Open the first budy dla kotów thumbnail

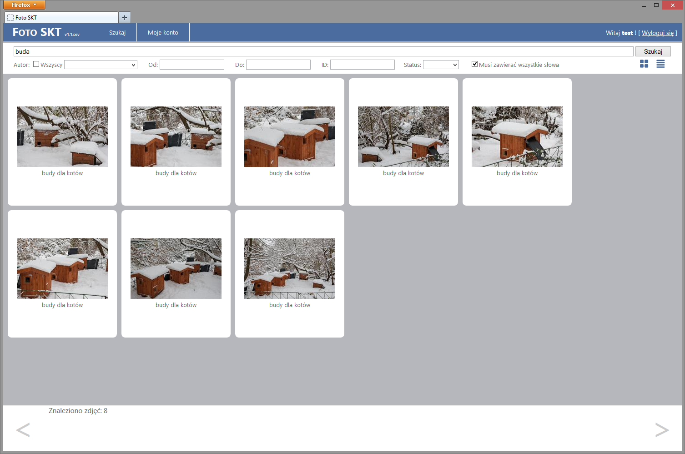click(x=62, y=136)
